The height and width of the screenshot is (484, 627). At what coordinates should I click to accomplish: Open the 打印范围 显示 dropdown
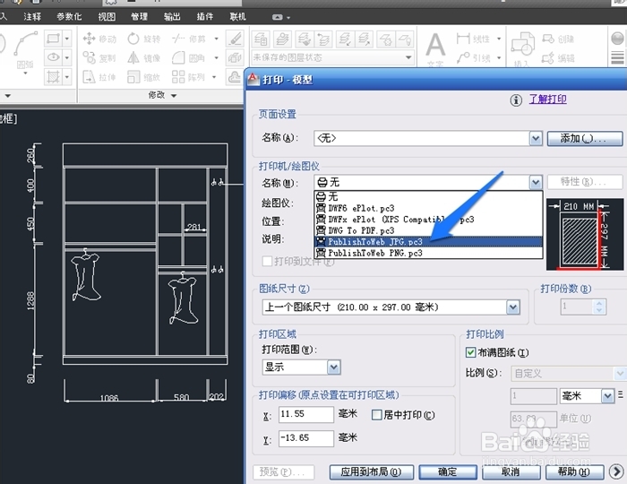[334, 367]
